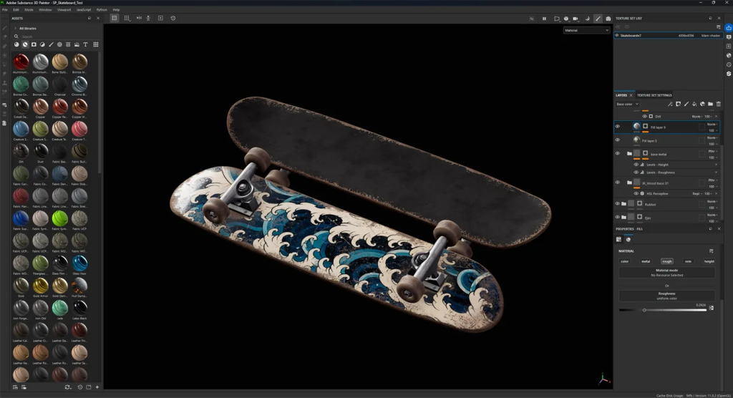Toggle the color channel button
This screenshot has height=398, width=733.
(x=624, y=261)
